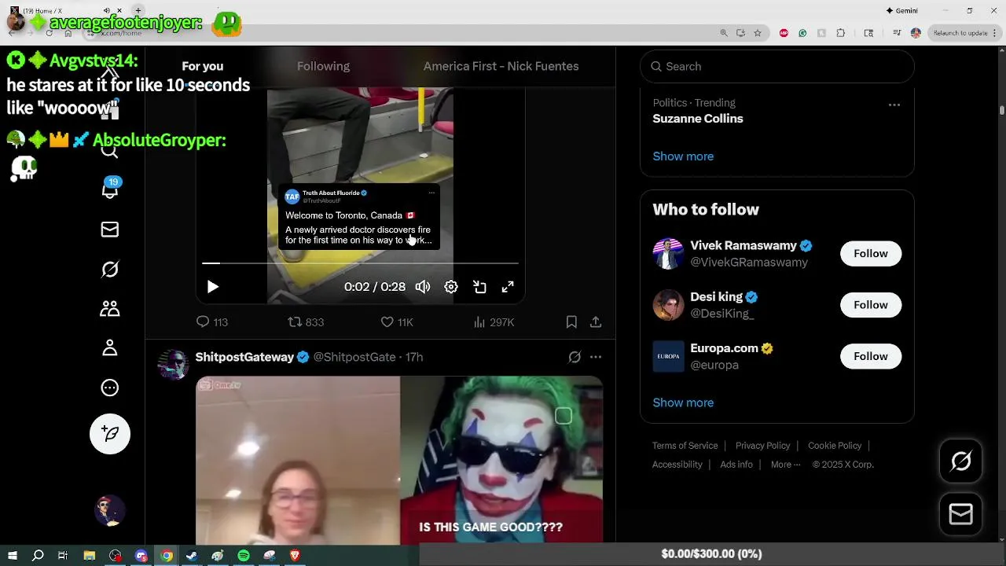The image size is (1006, 566).
Task: Open Profile icon in X sidebar
Action: click(x=109, y=347)
